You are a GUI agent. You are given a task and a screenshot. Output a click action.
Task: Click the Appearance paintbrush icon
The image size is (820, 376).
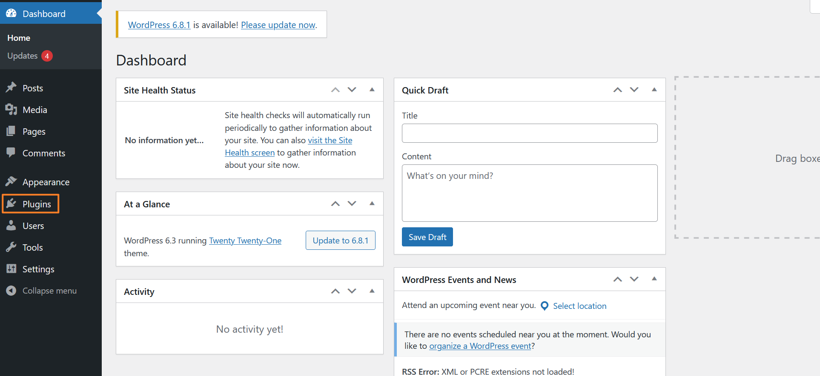(11, 181)
